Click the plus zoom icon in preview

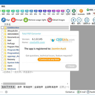(x=73, y=20)
